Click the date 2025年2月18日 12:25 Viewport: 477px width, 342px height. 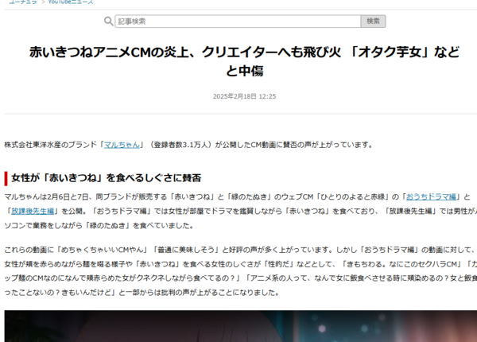(245, 96)
